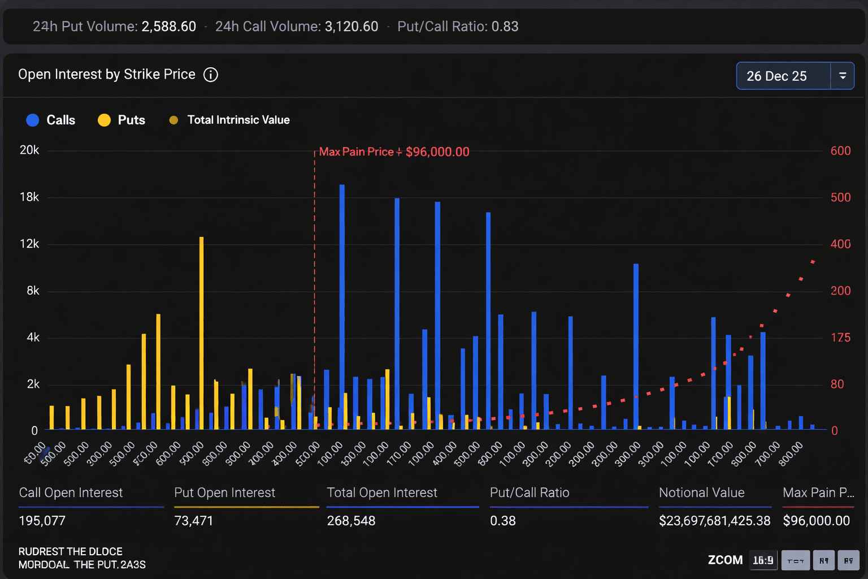Viewport: 868px width, 579px height.
Task: Click the yellow Puts color swatch
Action: [x=104, y=120]
